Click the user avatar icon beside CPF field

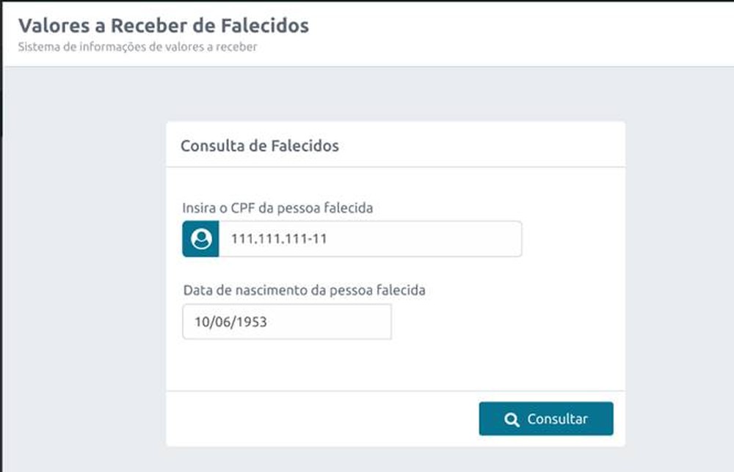[x=201, y=239]
